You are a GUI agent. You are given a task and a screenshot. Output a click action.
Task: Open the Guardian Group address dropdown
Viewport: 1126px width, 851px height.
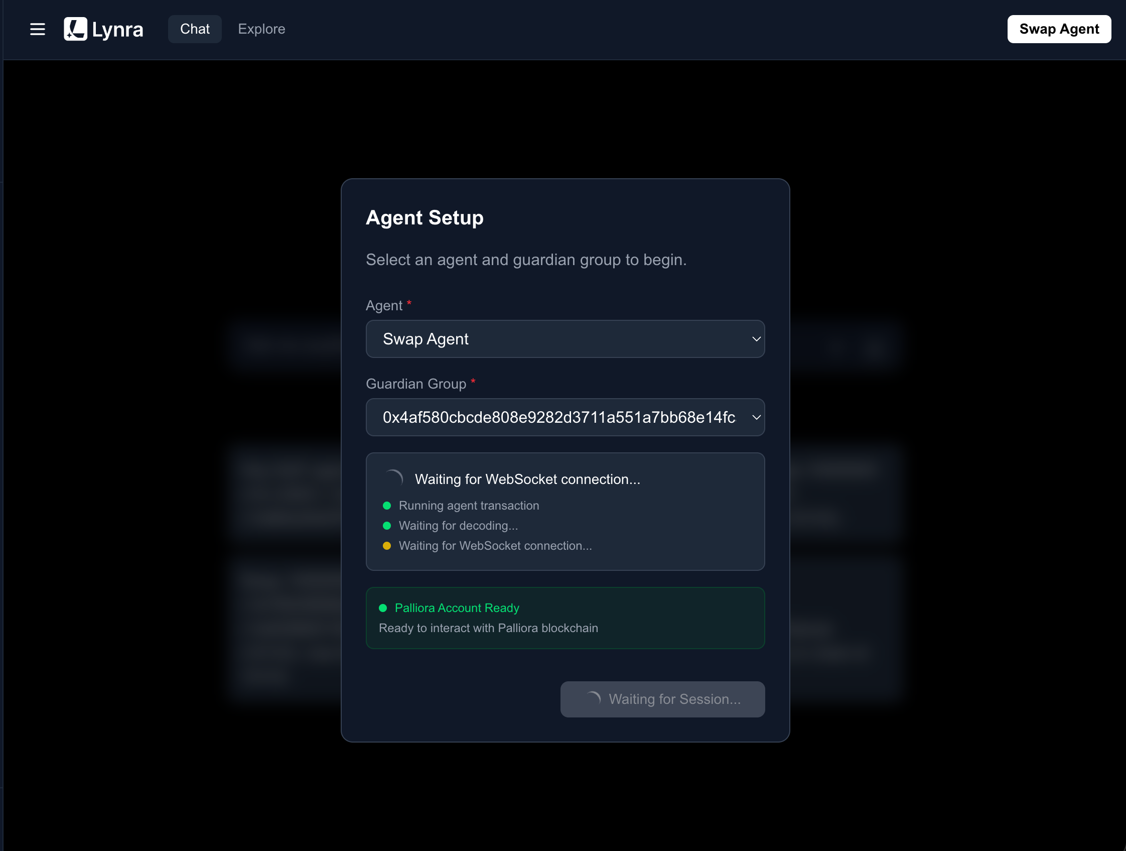coord(565,417)
